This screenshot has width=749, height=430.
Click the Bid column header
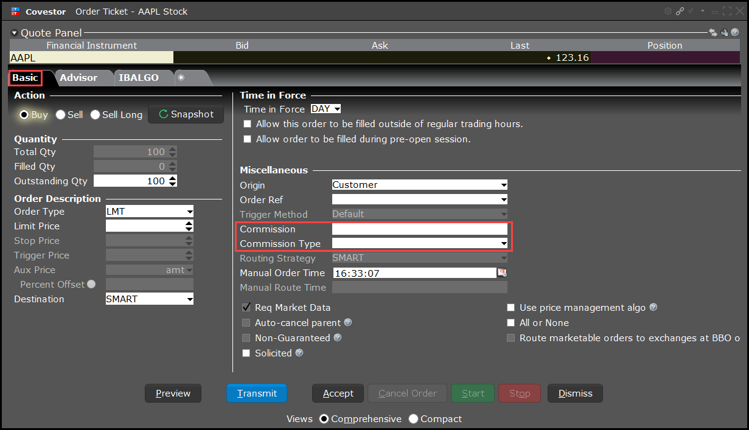point(242,46)
